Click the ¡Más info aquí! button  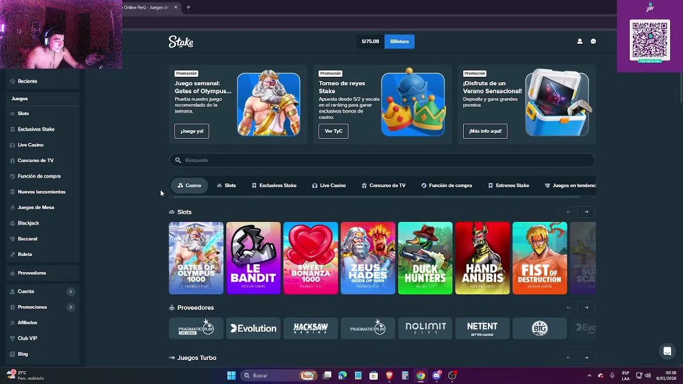(485, 131)
